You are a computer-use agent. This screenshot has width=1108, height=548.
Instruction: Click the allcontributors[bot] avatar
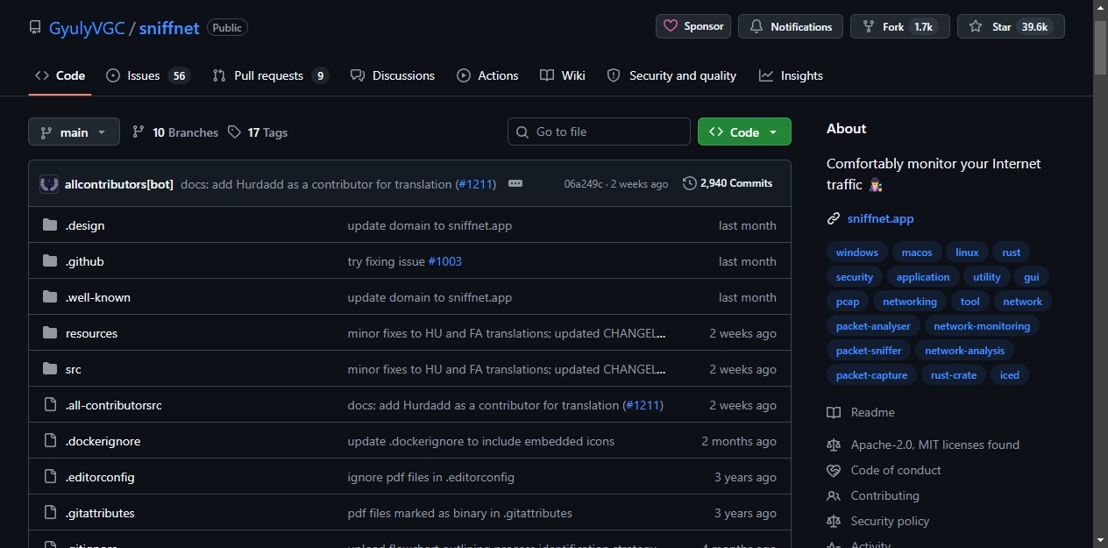pyautogui.click(x=49, y=184)
